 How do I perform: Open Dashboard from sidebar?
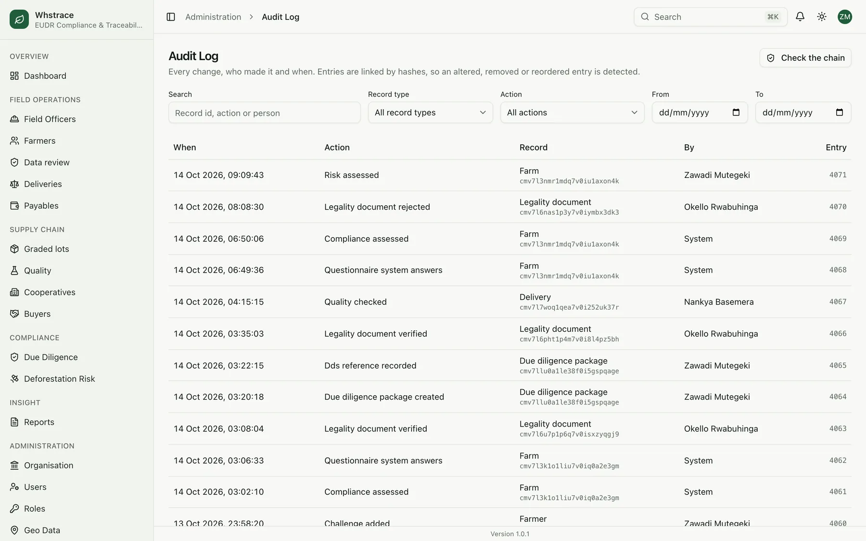[x=45, y=75]
